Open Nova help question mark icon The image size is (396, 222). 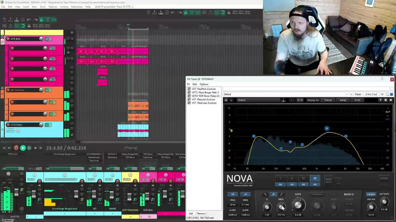(381, 100)
